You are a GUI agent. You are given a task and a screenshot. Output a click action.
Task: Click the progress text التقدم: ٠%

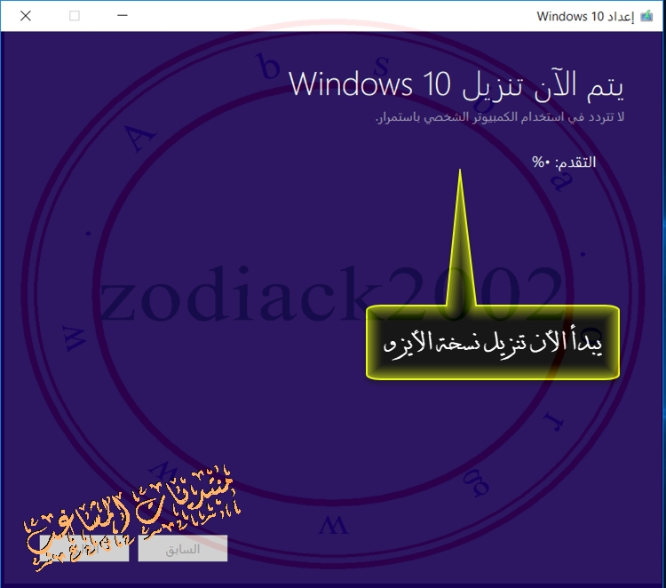pyautogui.click(x=564, y=162)
